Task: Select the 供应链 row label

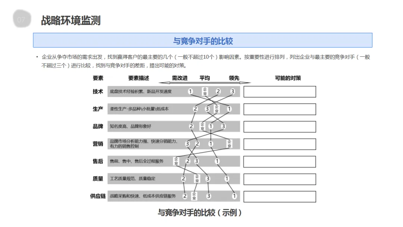Action: coord(98,196)
